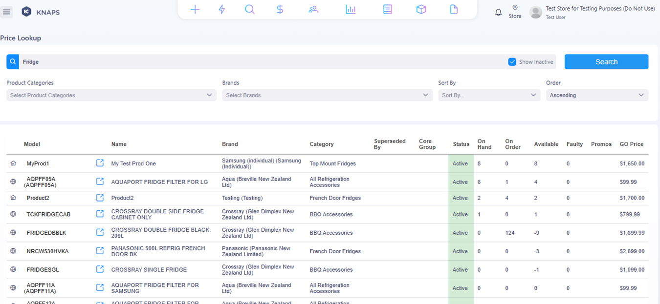This screenshot has height=304, width=660.
Task: Click the 3D box inventory icon
Action: point(421,9)
